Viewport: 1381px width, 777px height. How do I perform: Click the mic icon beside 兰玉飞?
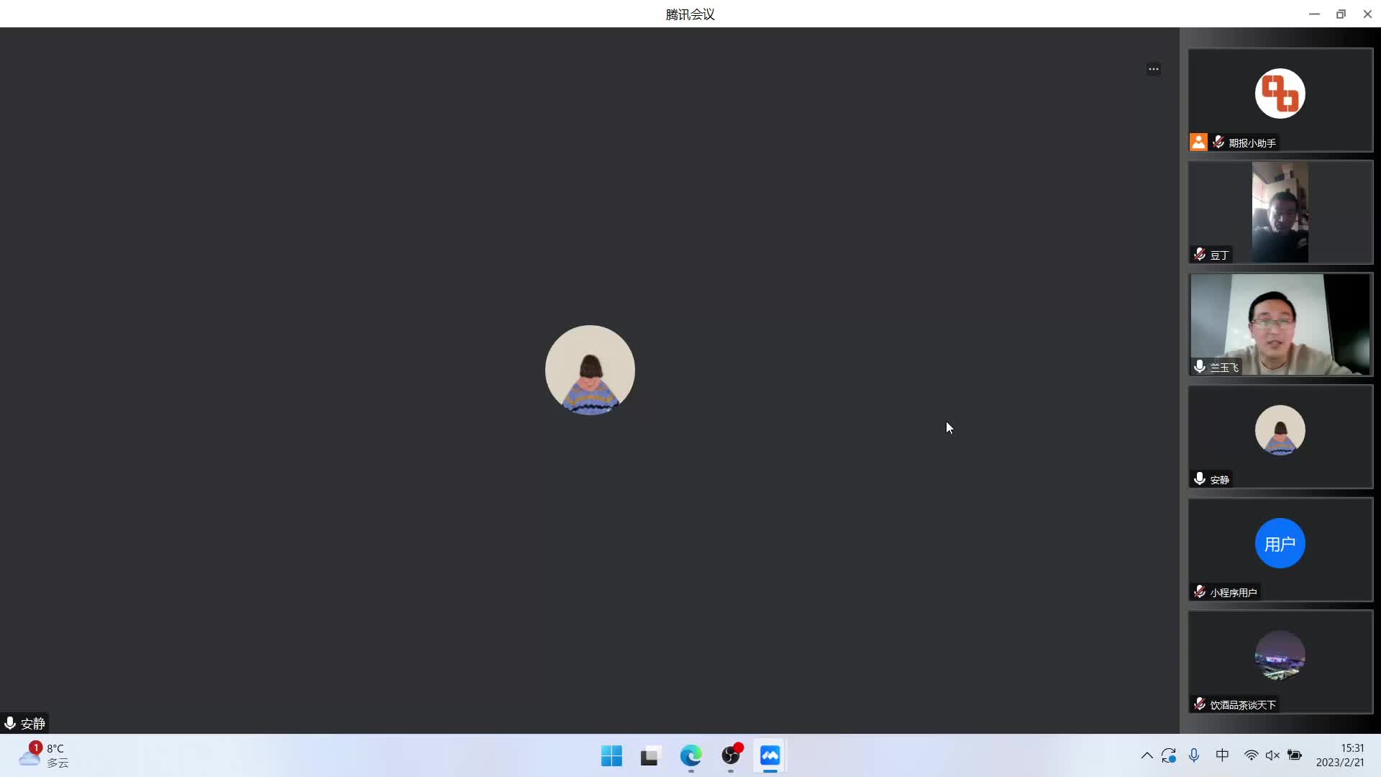[x=1199, y=366]
